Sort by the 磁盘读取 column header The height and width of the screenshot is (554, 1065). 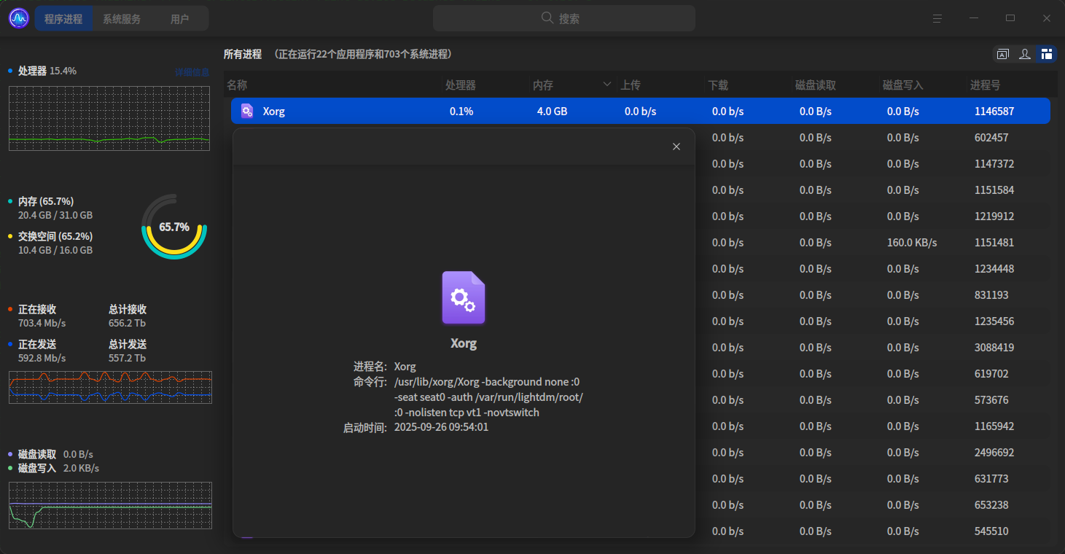click(x=835, y=85)
